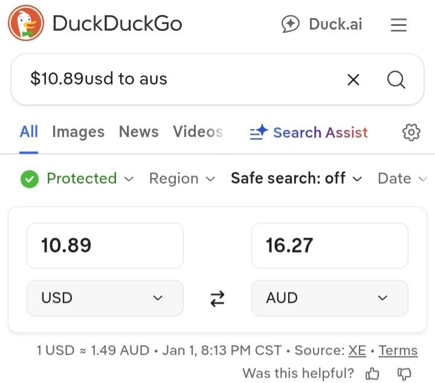Image resolution: width=435 pixels, height=383 pixels.
Task: Select the AUD target currency dropdown
Action: pyautogui.click(x=329, y=298)
